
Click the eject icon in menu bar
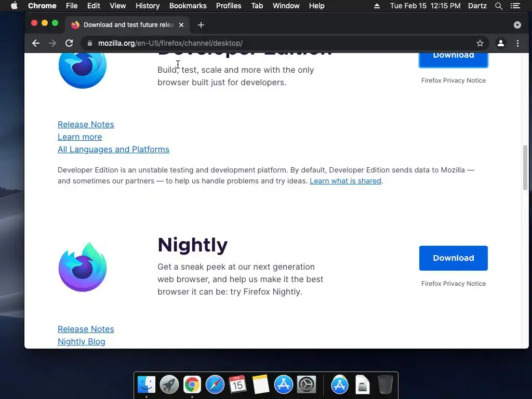[x=377, y=6]
